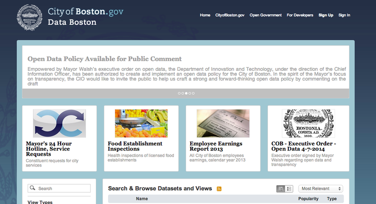Open the Bostonia seal Executive Order image
The image size is (376, 204).
click(x=308, y=123)
